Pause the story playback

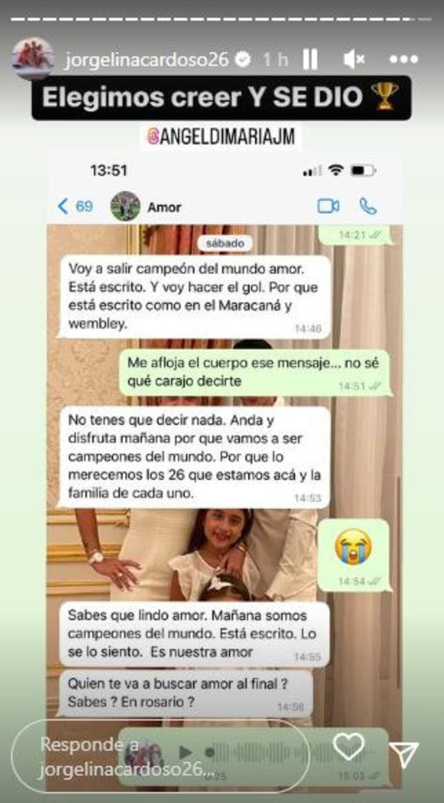[310, 59]
